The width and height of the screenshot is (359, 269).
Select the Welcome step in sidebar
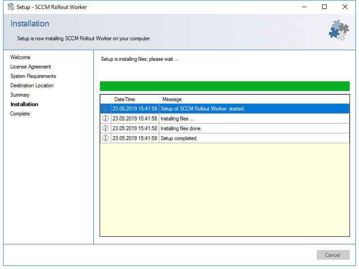pos(20,57)
